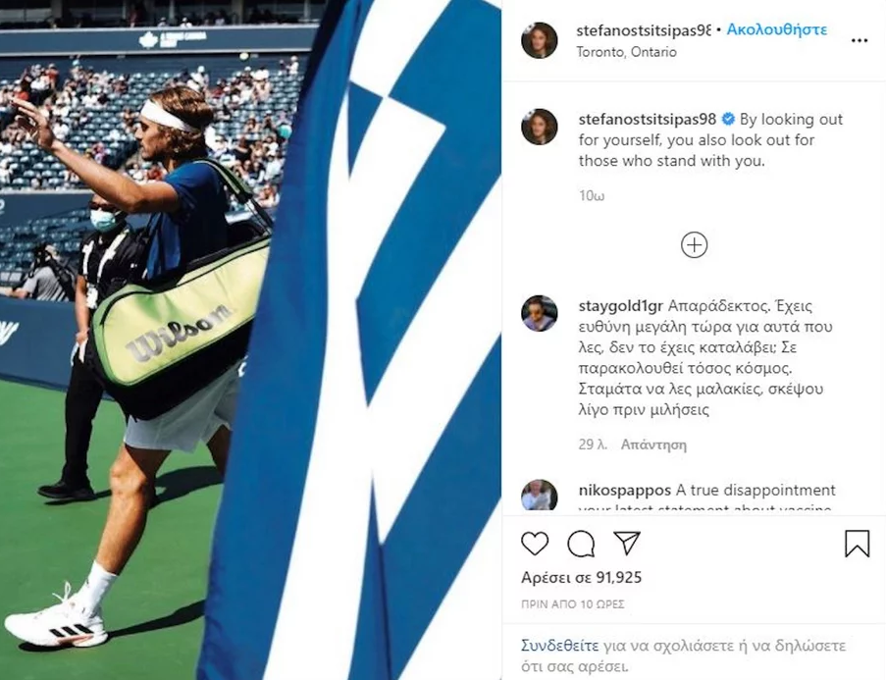Screen dimensions: 886x680
Task: Like the post with heart icon
Action: (x=535, y=544)
